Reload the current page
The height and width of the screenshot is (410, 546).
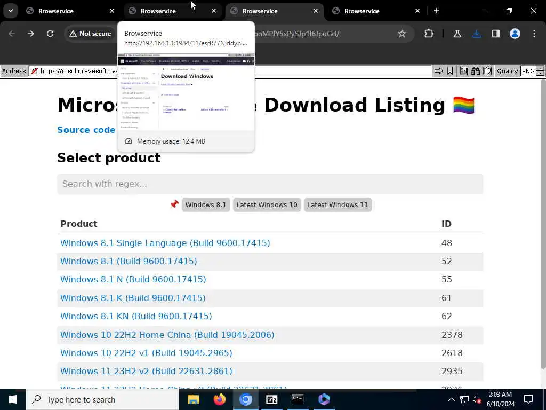click(x=50, y=34)
